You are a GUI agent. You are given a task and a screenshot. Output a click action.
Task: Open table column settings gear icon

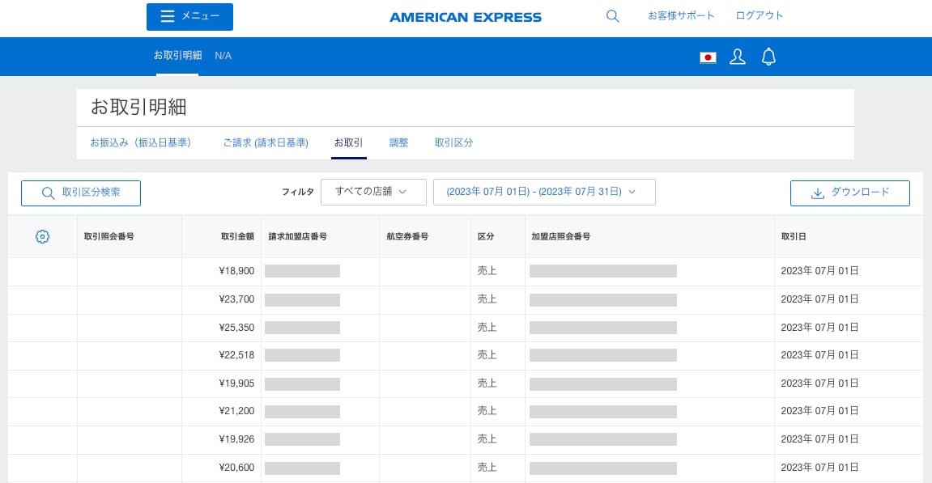pos(43,236)
